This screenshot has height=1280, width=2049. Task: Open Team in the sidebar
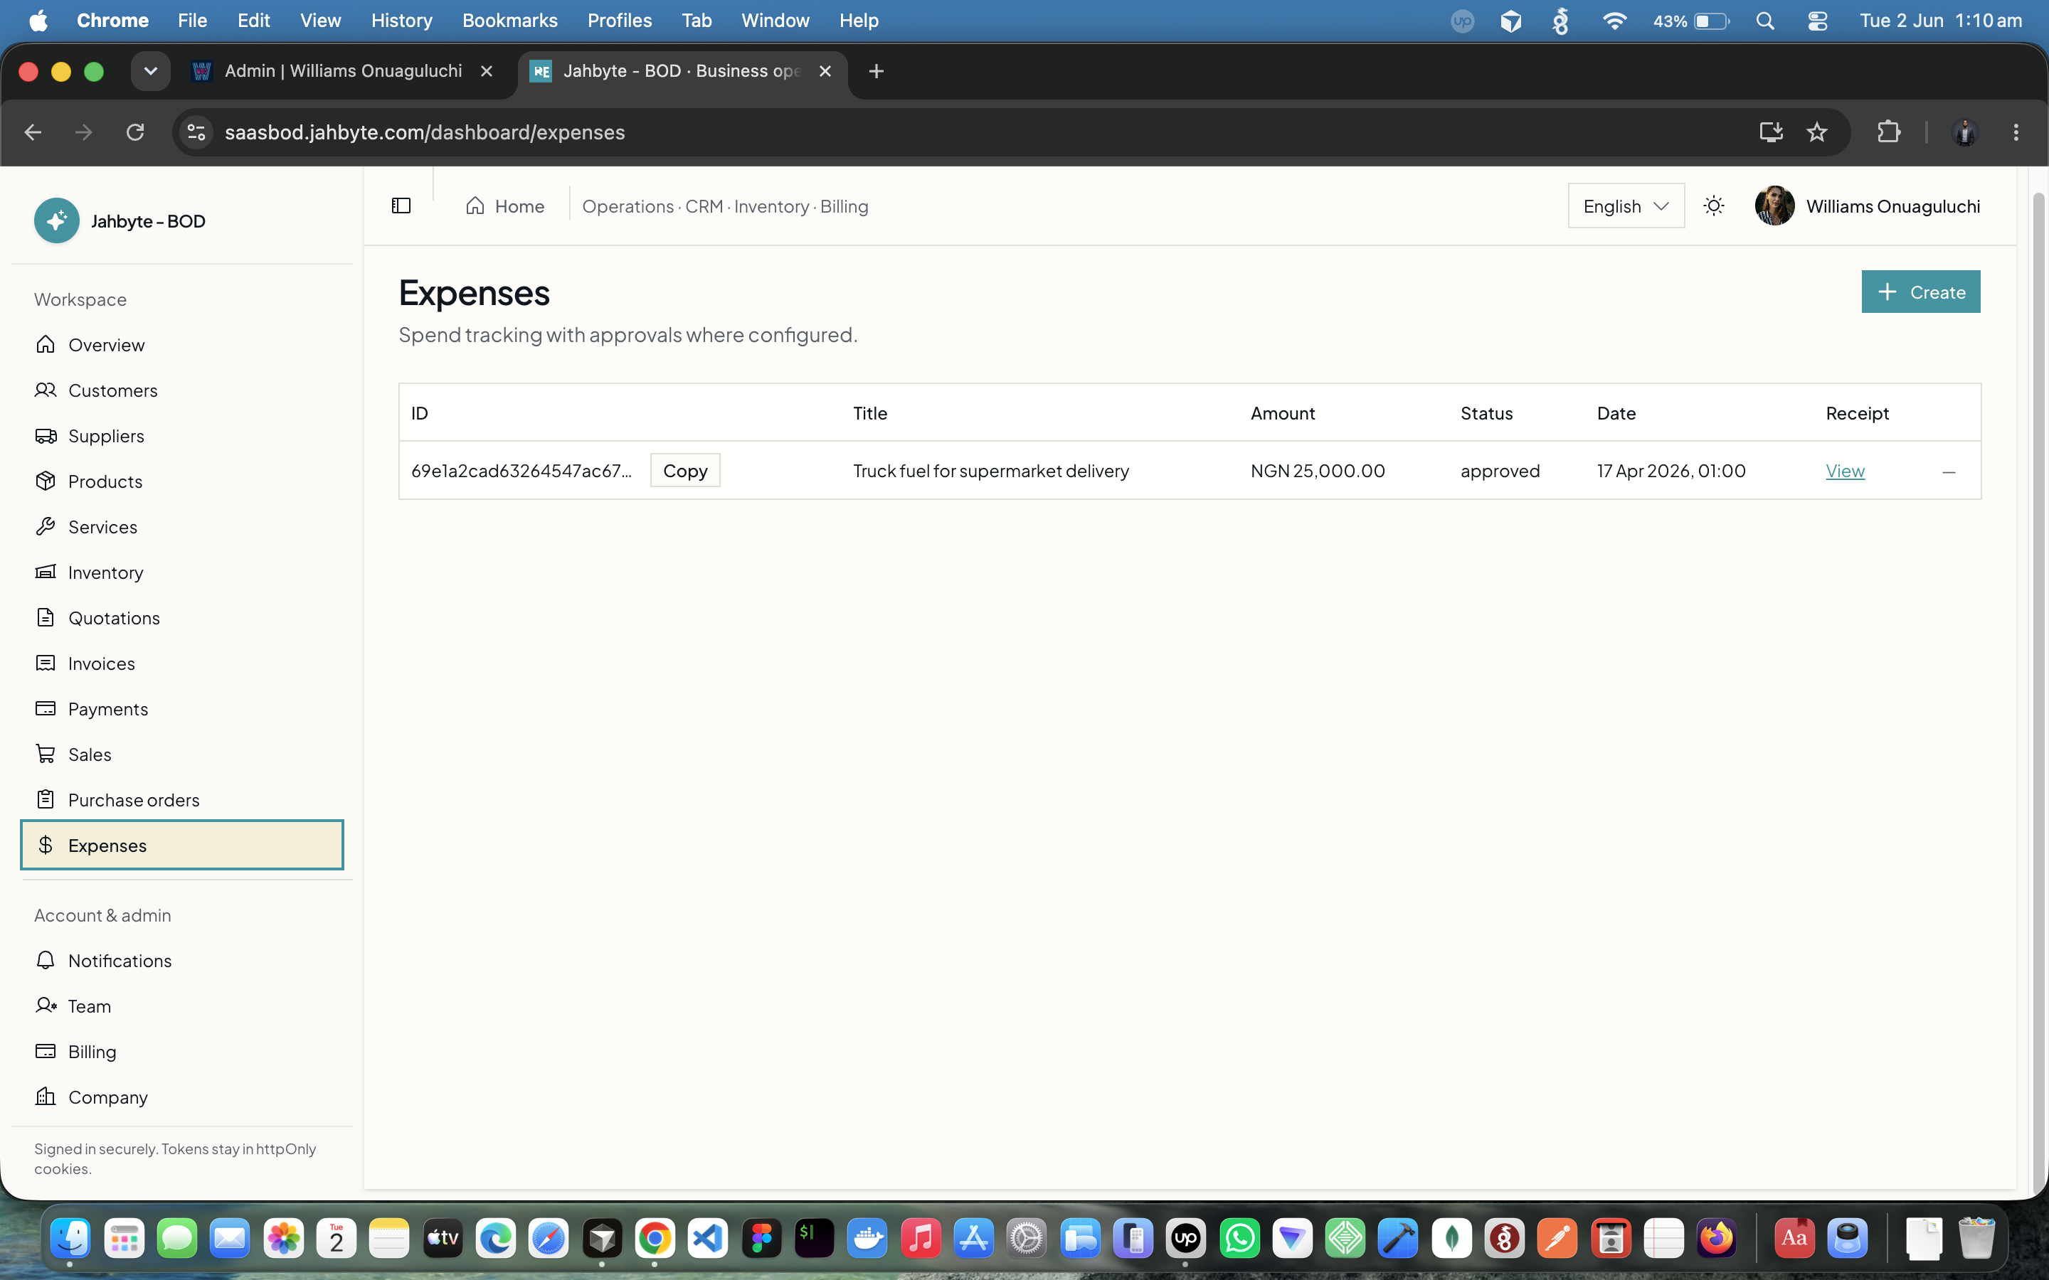pos(182,1006)
